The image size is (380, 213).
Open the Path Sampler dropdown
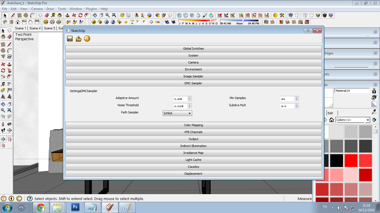[x=177, y=113]
